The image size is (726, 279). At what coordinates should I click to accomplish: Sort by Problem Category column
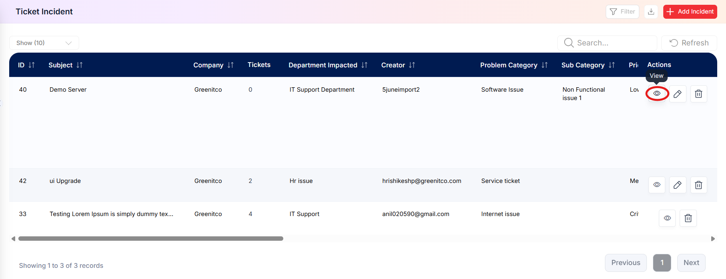545,65
